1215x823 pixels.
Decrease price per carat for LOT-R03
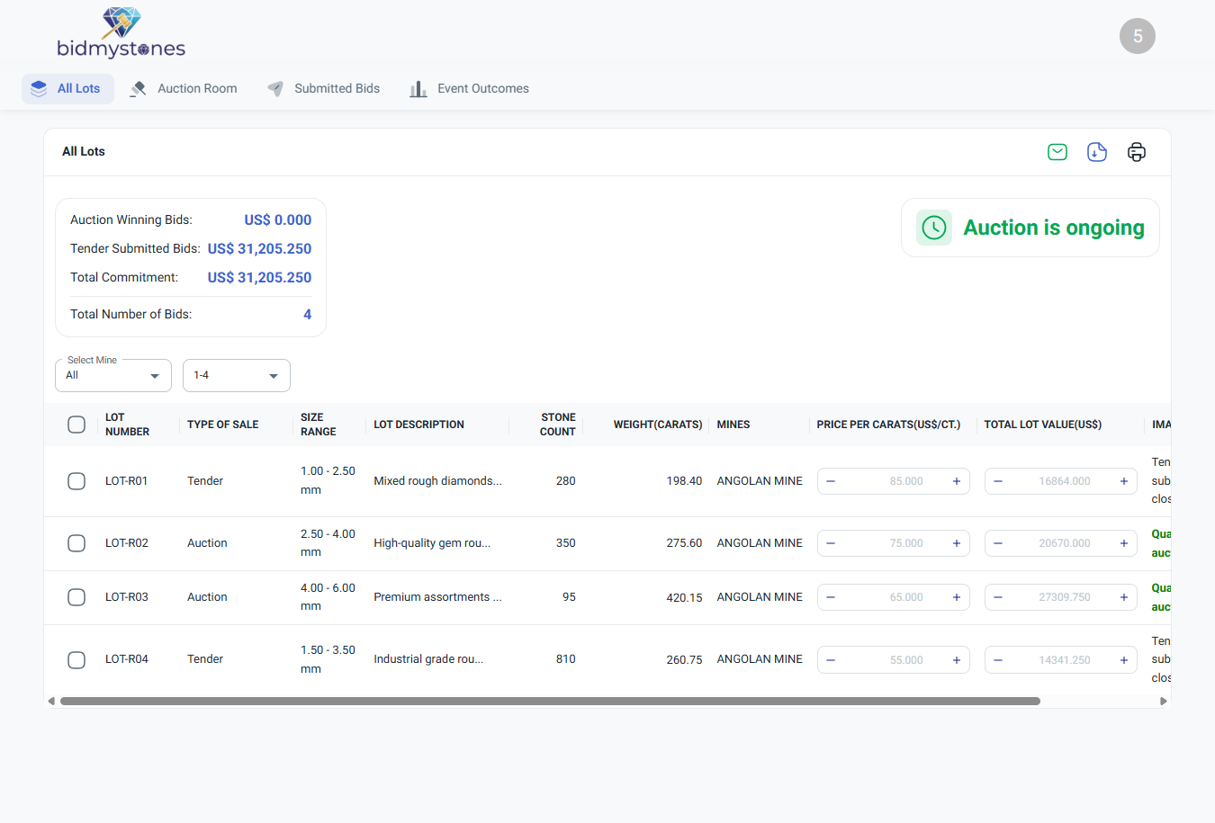tap(831, 597)
